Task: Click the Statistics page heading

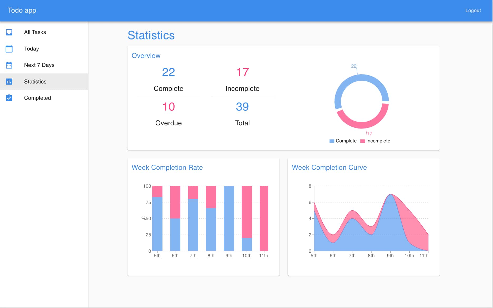Action: click(151, 35)
